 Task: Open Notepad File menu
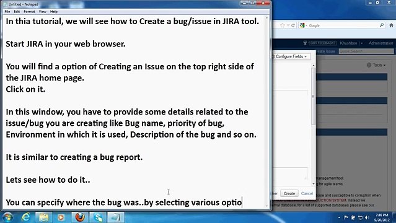(x=7, y=12)
